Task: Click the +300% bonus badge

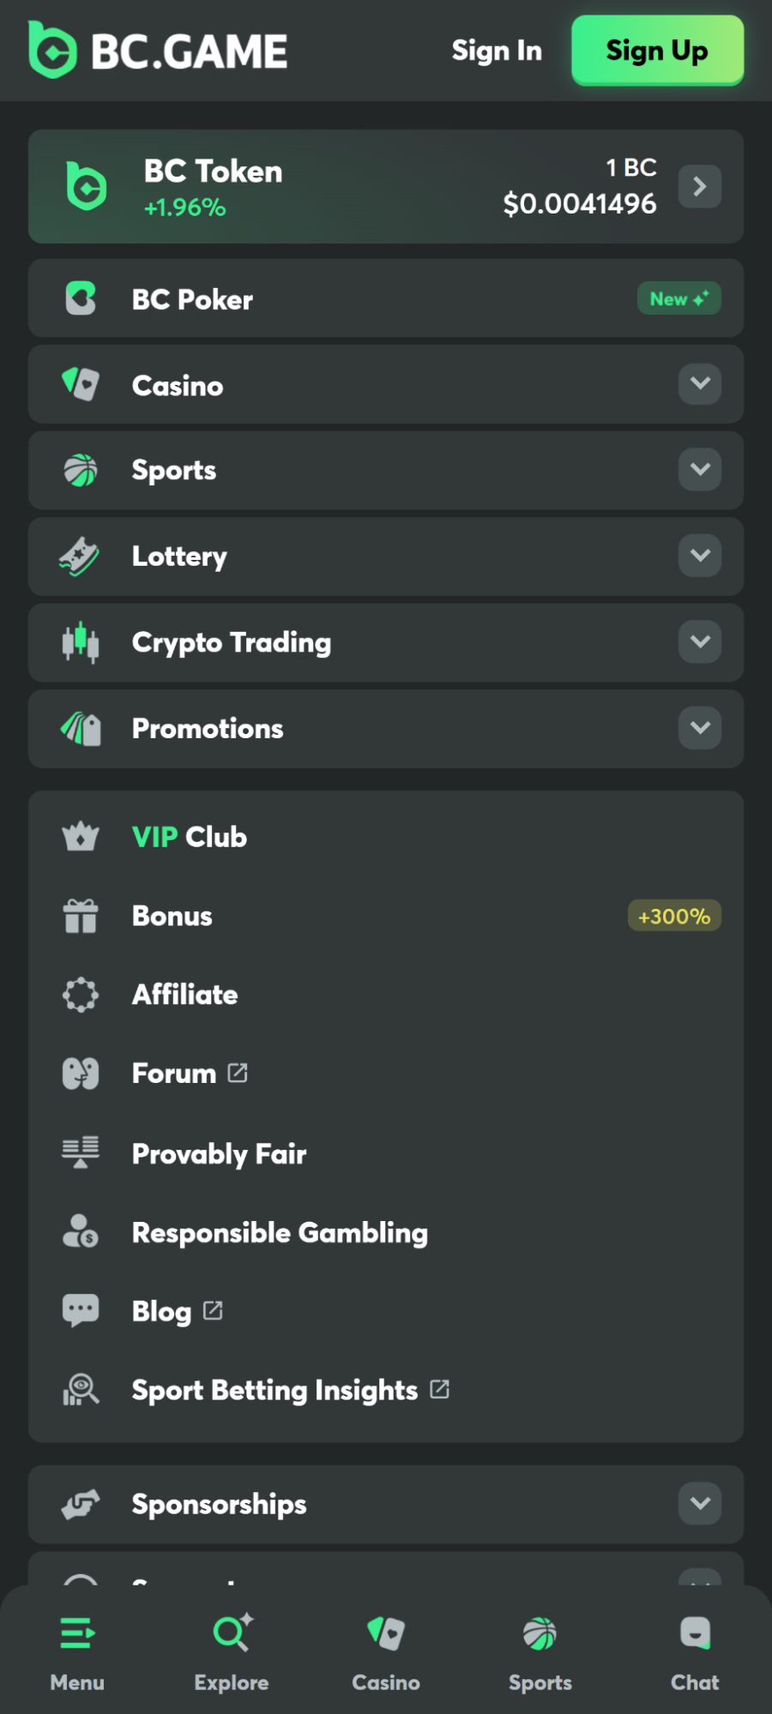Action: [674, 916]
